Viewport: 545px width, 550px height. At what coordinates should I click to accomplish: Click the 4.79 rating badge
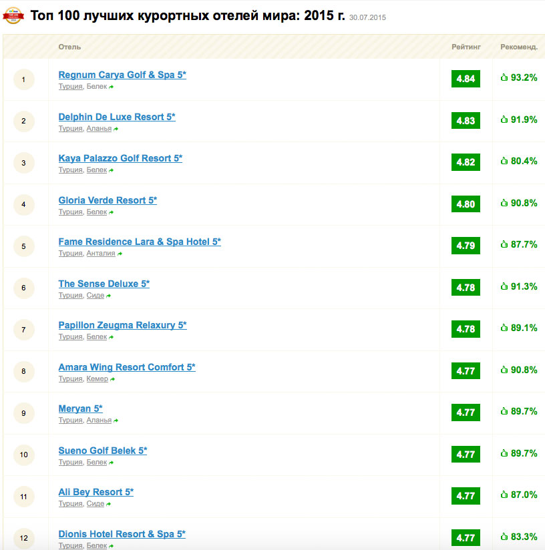[x=466, y=246]
